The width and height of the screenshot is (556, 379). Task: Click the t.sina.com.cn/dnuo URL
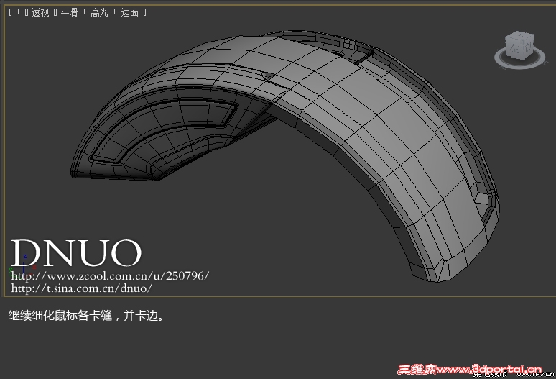tap(82, 288)
